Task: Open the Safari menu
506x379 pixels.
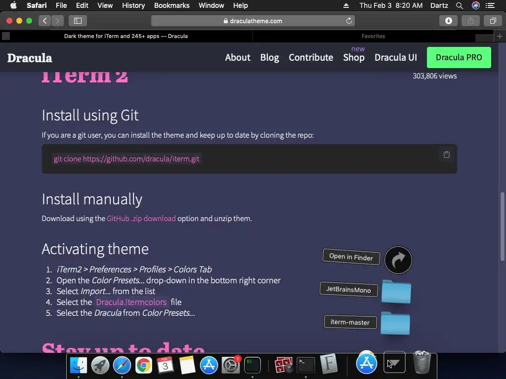Action: [x=37, y=5]
